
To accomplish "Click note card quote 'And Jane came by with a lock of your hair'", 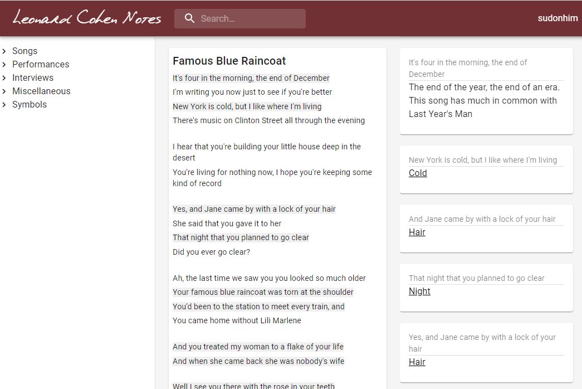I will tap(482, 219).
